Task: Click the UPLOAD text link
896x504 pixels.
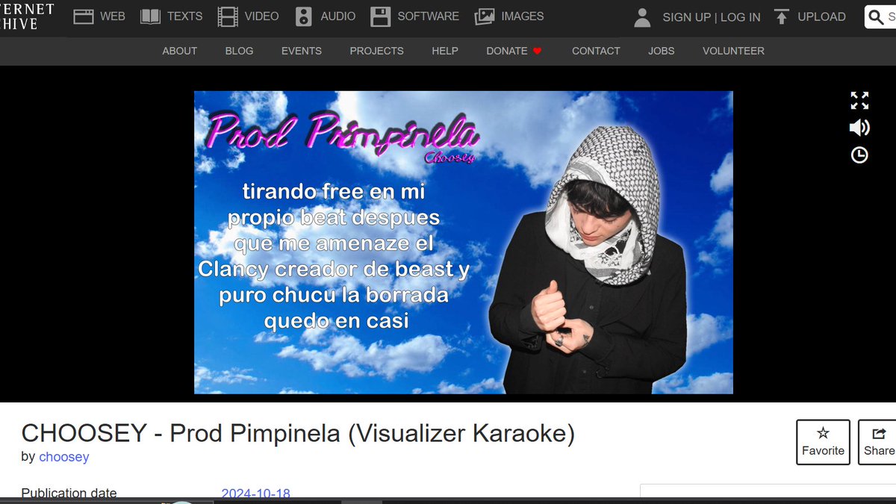Action: coord(822,16)
